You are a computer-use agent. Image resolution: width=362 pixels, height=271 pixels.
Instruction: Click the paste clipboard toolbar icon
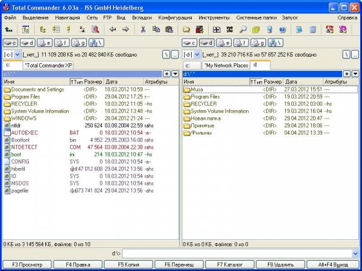tap(169, 30)
